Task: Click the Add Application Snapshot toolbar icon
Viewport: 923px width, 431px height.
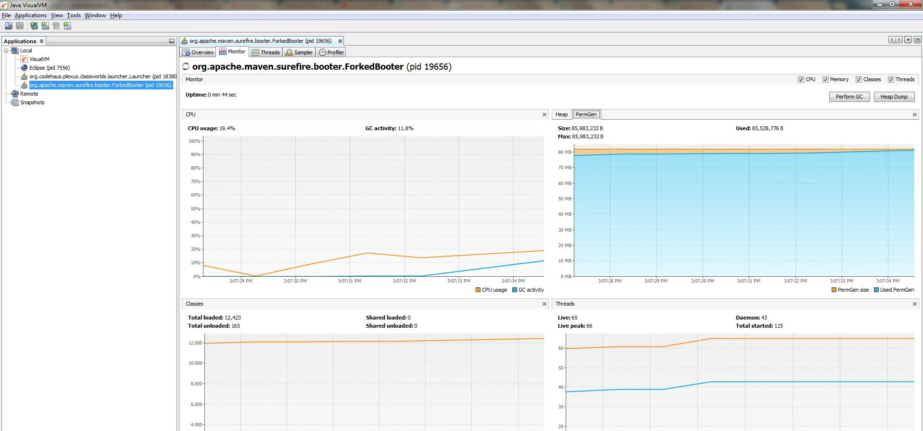Action: click(x=67, y=25)
